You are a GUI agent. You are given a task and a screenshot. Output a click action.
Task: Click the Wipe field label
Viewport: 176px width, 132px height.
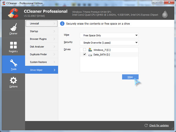click(x=67, y=35)
